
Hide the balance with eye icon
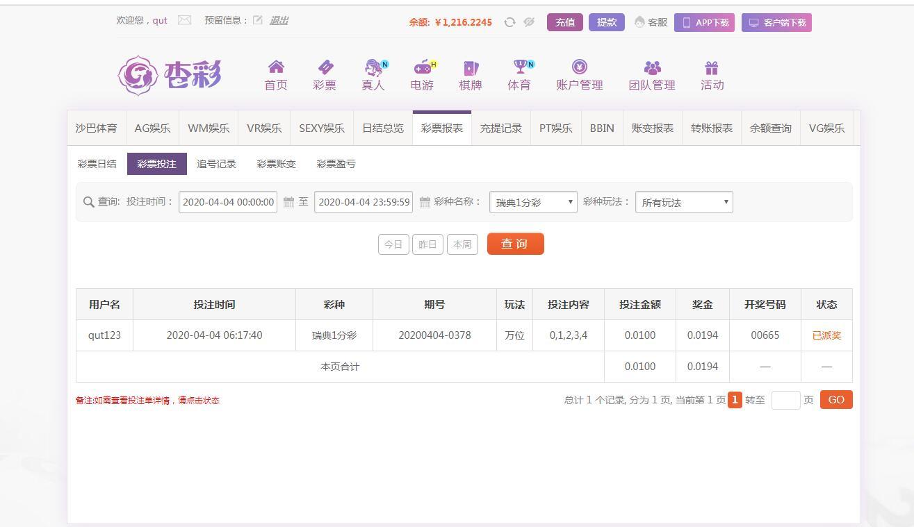tap(529, 22)
